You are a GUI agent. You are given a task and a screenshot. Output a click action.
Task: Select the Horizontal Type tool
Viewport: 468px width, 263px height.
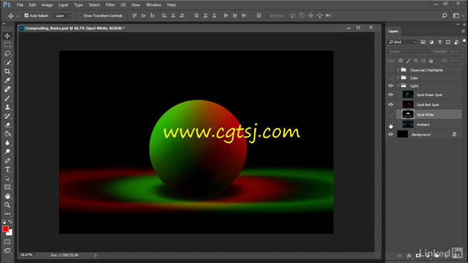pos(8,169)
